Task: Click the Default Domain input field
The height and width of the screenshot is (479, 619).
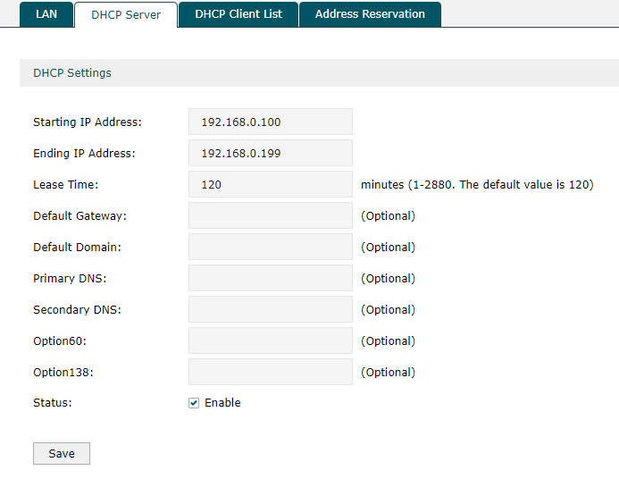Action: pyautogui.click(x=271, y=247)
